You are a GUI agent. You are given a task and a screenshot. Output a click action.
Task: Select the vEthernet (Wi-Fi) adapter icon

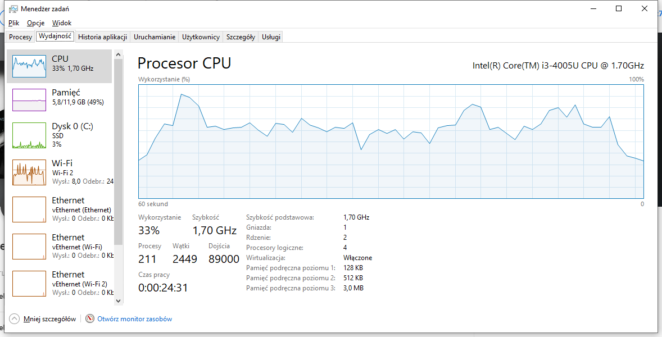(x=29, y=247)
